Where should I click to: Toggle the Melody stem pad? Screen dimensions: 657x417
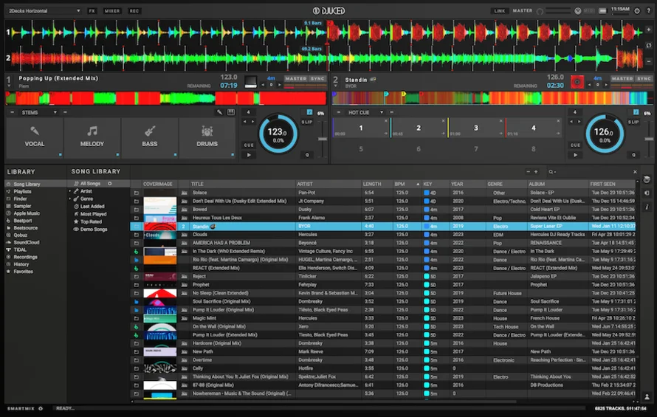coord(92,138)
